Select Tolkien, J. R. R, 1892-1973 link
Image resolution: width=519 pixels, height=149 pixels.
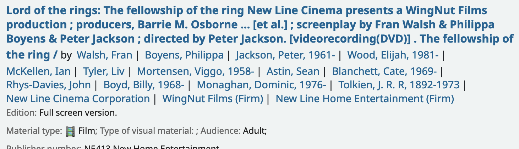coord(399,85)
